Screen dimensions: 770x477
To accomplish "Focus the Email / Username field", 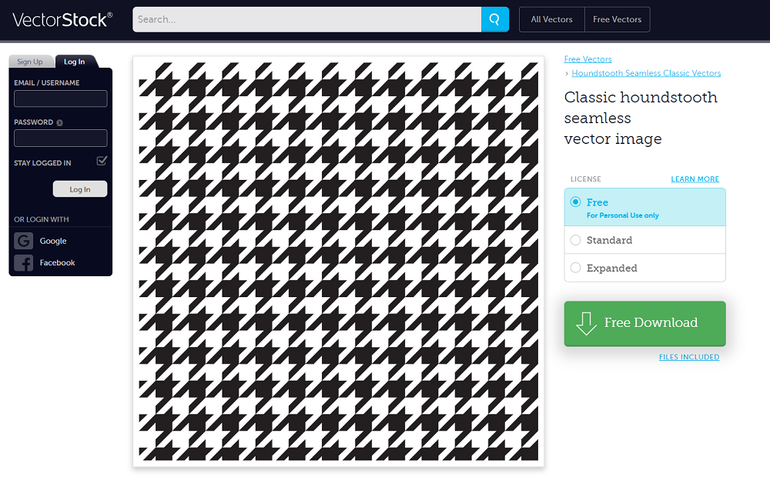I will tap(61, 98).
